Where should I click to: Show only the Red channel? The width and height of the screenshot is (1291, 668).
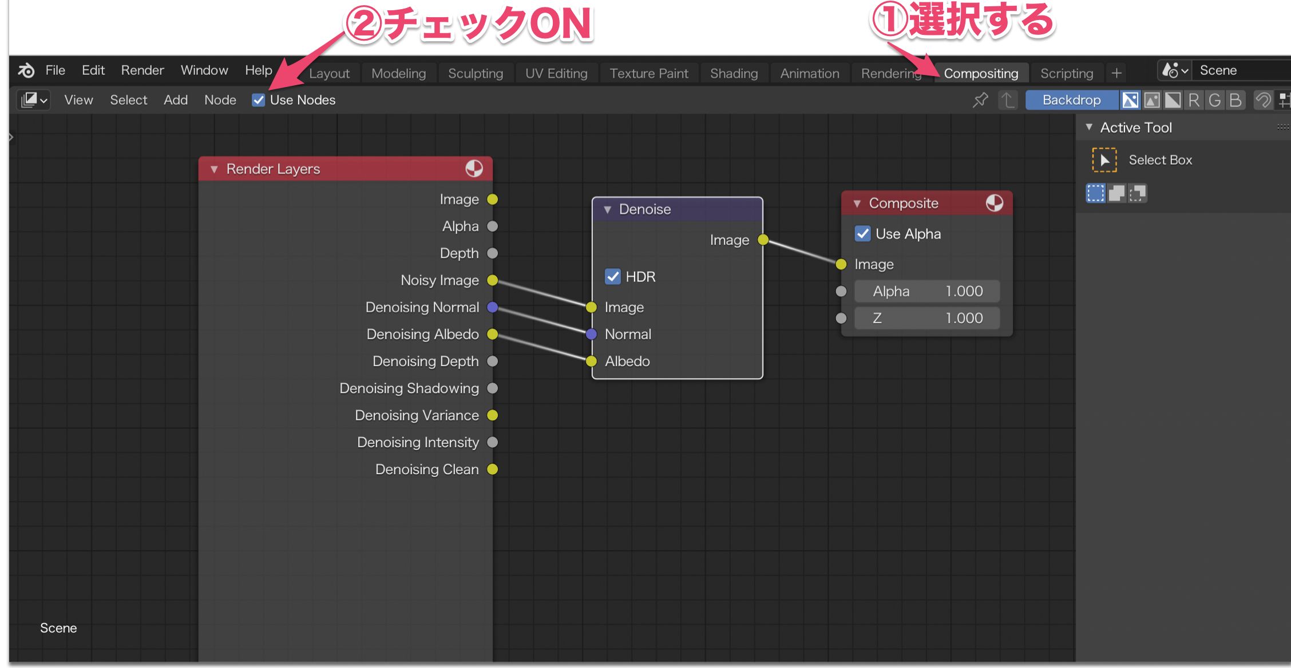tap(1194, 100)
